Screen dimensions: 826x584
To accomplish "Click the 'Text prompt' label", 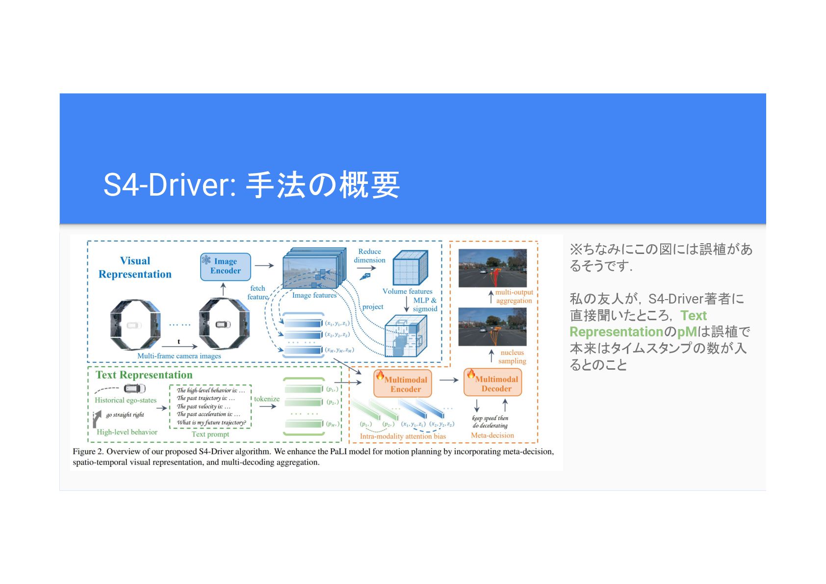I will point(210,434).
